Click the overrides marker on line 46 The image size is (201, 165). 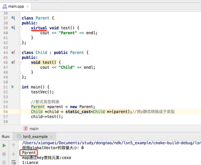(13, 62)
